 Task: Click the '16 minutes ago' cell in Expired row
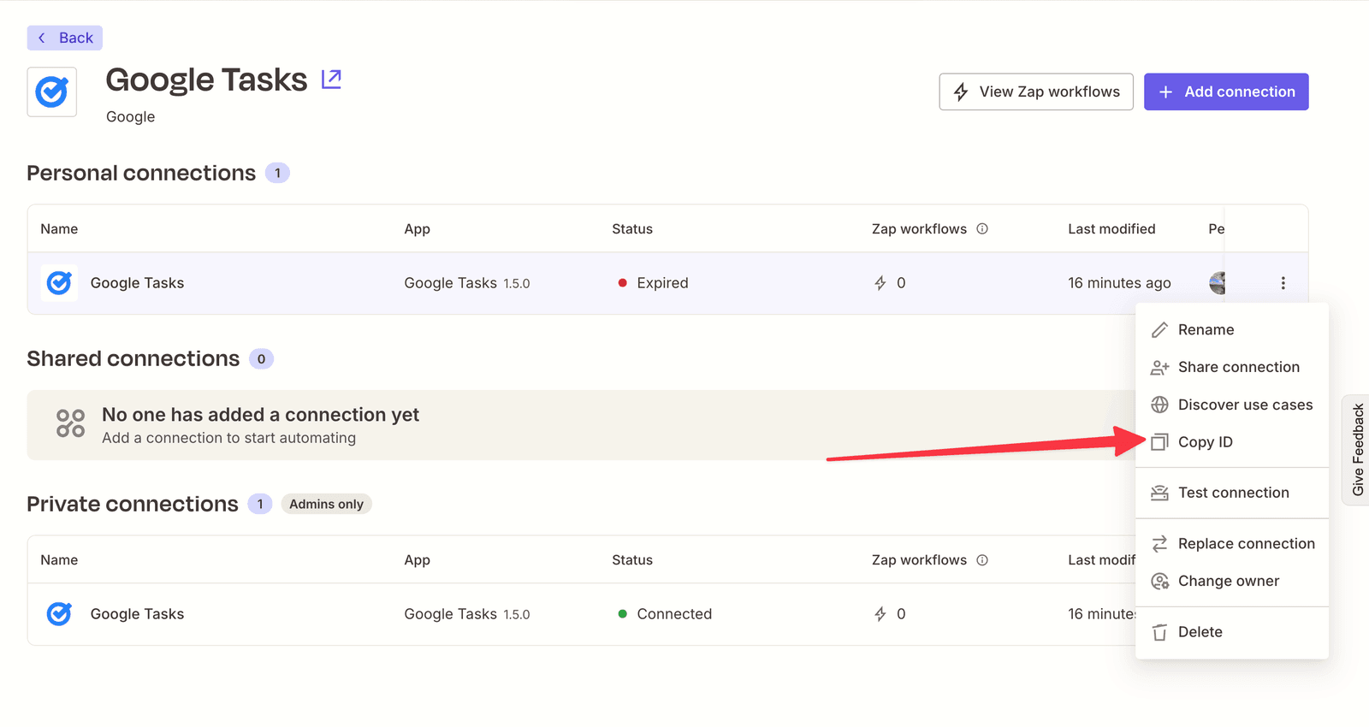1119,283
